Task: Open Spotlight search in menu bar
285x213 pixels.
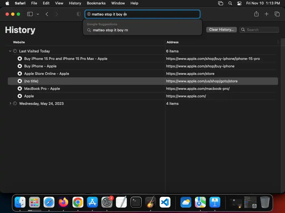Action: point(230,3)
